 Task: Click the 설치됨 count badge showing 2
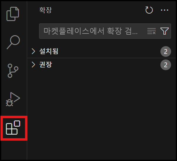click(165, 51)
